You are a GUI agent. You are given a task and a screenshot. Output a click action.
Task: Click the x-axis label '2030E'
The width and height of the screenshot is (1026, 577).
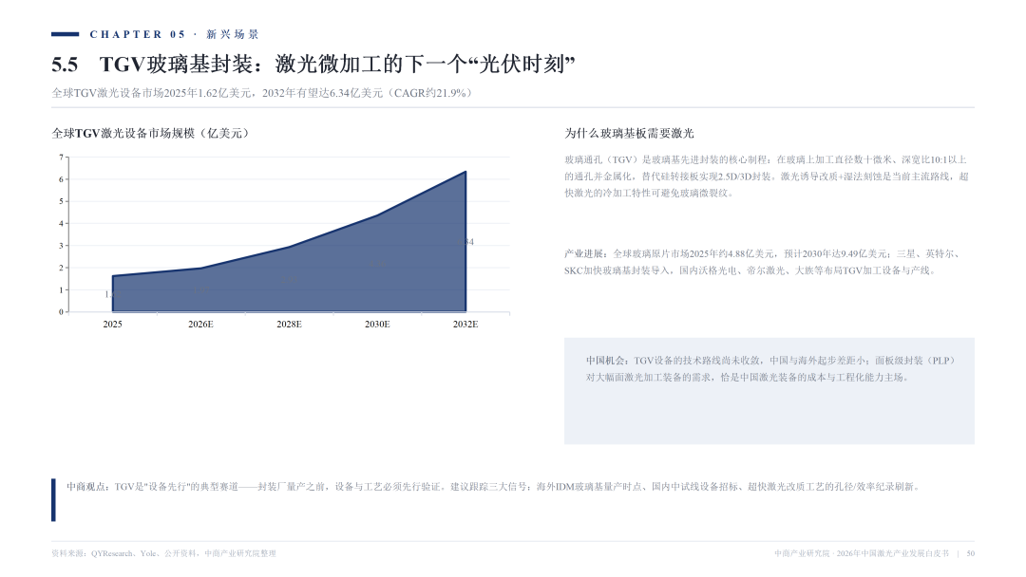tap(377, 325)
